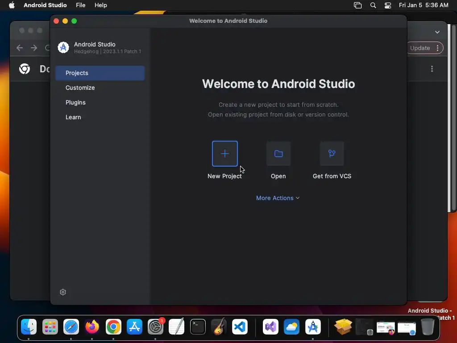Open the Android Studio application menu
Screen dimensions: 457x343
click(x=45, y=5)
